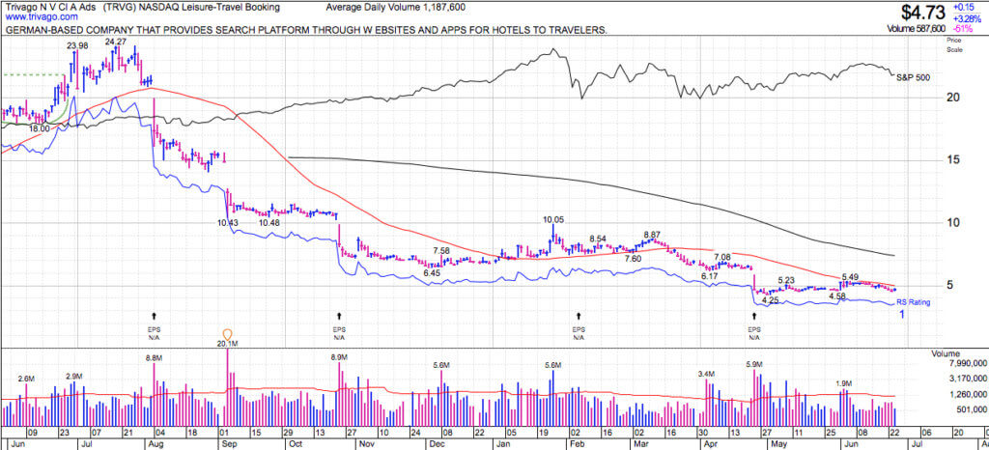Click the 7,990,000 volume axis value
This screenshot has height=450, width=989.
point(967,364)
